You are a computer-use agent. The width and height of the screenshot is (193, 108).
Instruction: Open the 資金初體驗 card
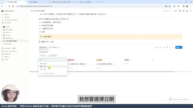pyautogui.click(x=108, y=64)
